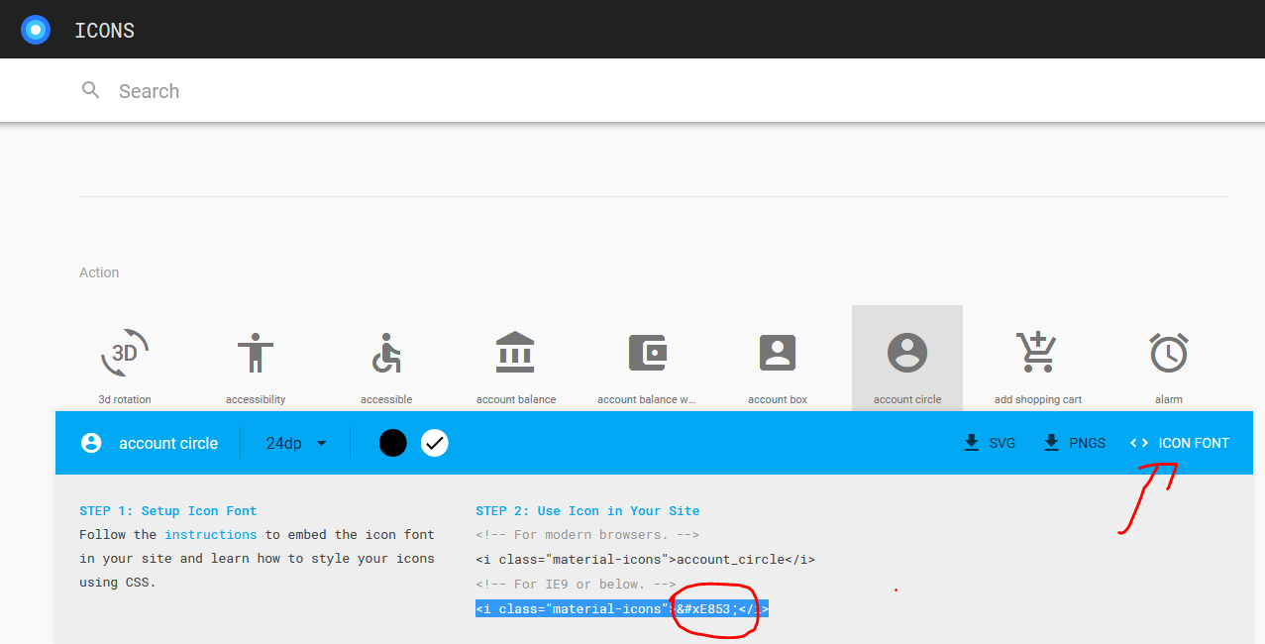Select the black color swatch

coord(392,443)
